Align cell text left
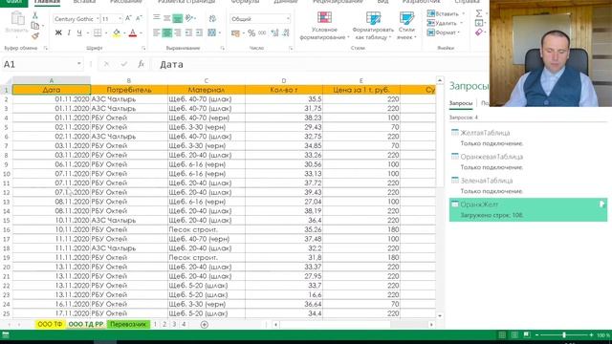 (157, 32)
